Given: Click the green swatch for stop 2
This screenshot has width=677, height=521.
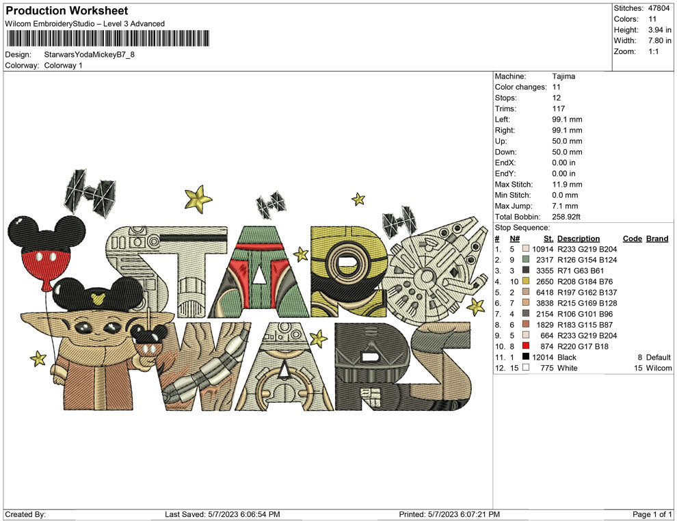Looking at the screenshot, I should pos(525,260).
